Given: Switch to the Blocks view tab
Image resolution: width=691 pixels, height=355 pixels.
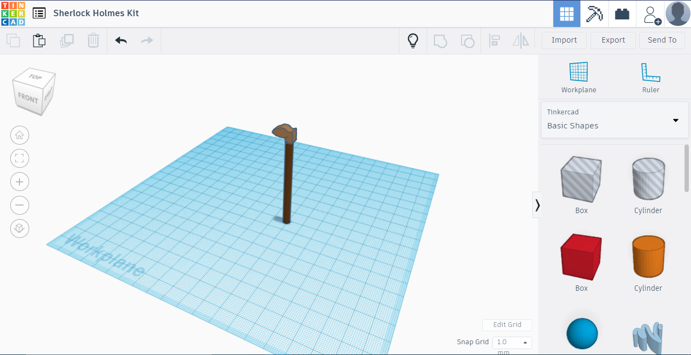Looking at the screenshot, I should pos(594,13).
